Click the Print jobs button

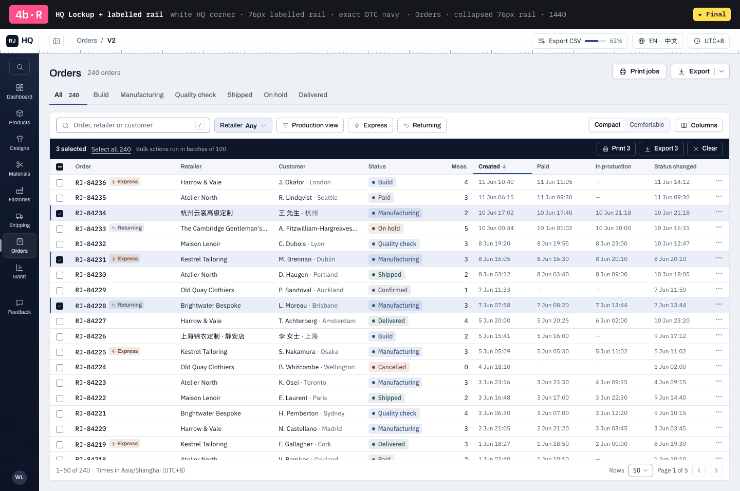tap(639, 71)
